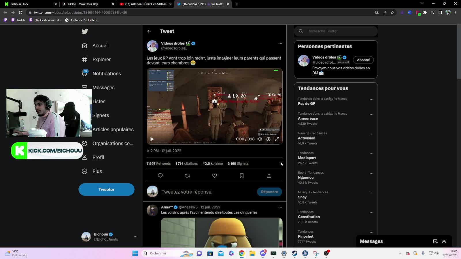Image resolution: width=461 pixels, height=259 pixels.
Task: Open options for the Activision trend
Action: pyautogui.click(x=371, y=134)
